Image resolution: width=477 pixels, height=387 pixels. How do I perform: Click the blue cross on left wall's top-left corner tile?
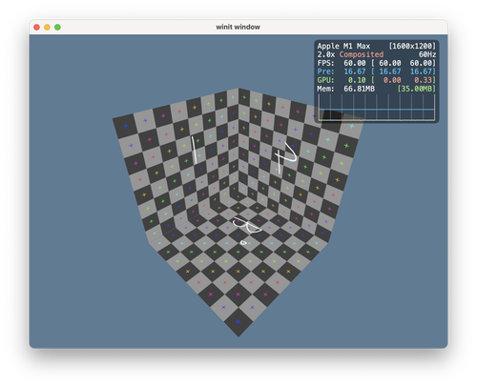click(x=126, y=126)
